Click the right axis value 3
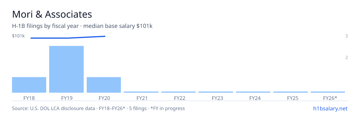This screenshot has height=120, width=360. [346, 36]
